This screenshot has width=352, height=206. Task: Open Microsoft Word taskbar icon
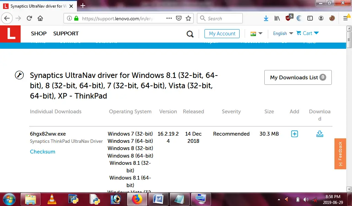tap(158, 199)
